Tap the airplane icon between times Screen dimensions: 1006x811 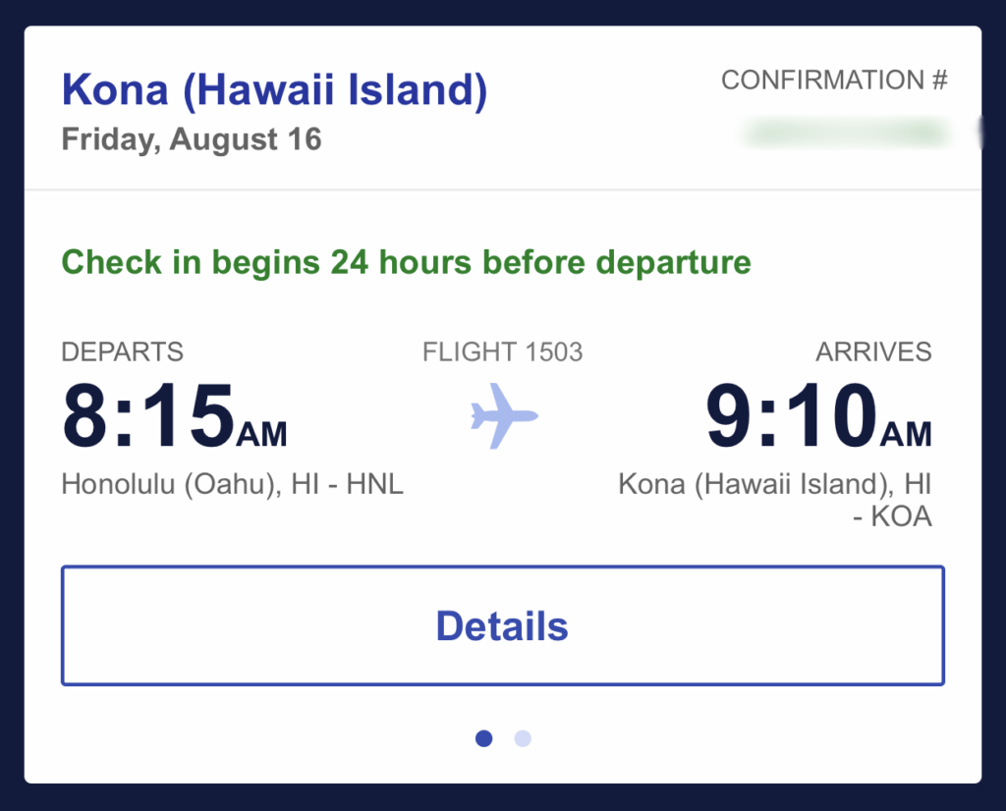(x=504, y=416)
